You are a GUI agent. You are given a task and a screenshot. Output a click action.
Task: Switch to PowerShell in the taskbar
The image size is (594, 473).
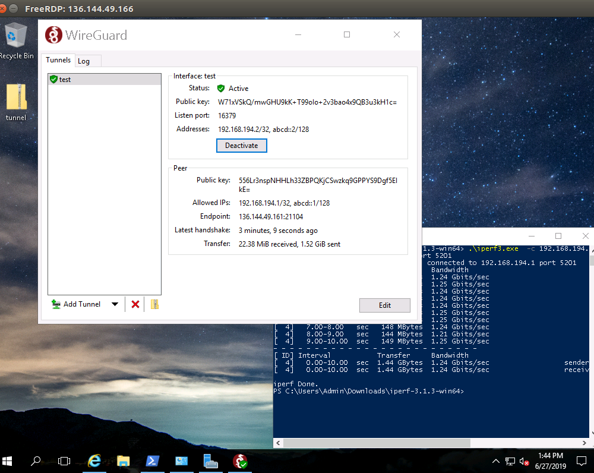(152, 461)
